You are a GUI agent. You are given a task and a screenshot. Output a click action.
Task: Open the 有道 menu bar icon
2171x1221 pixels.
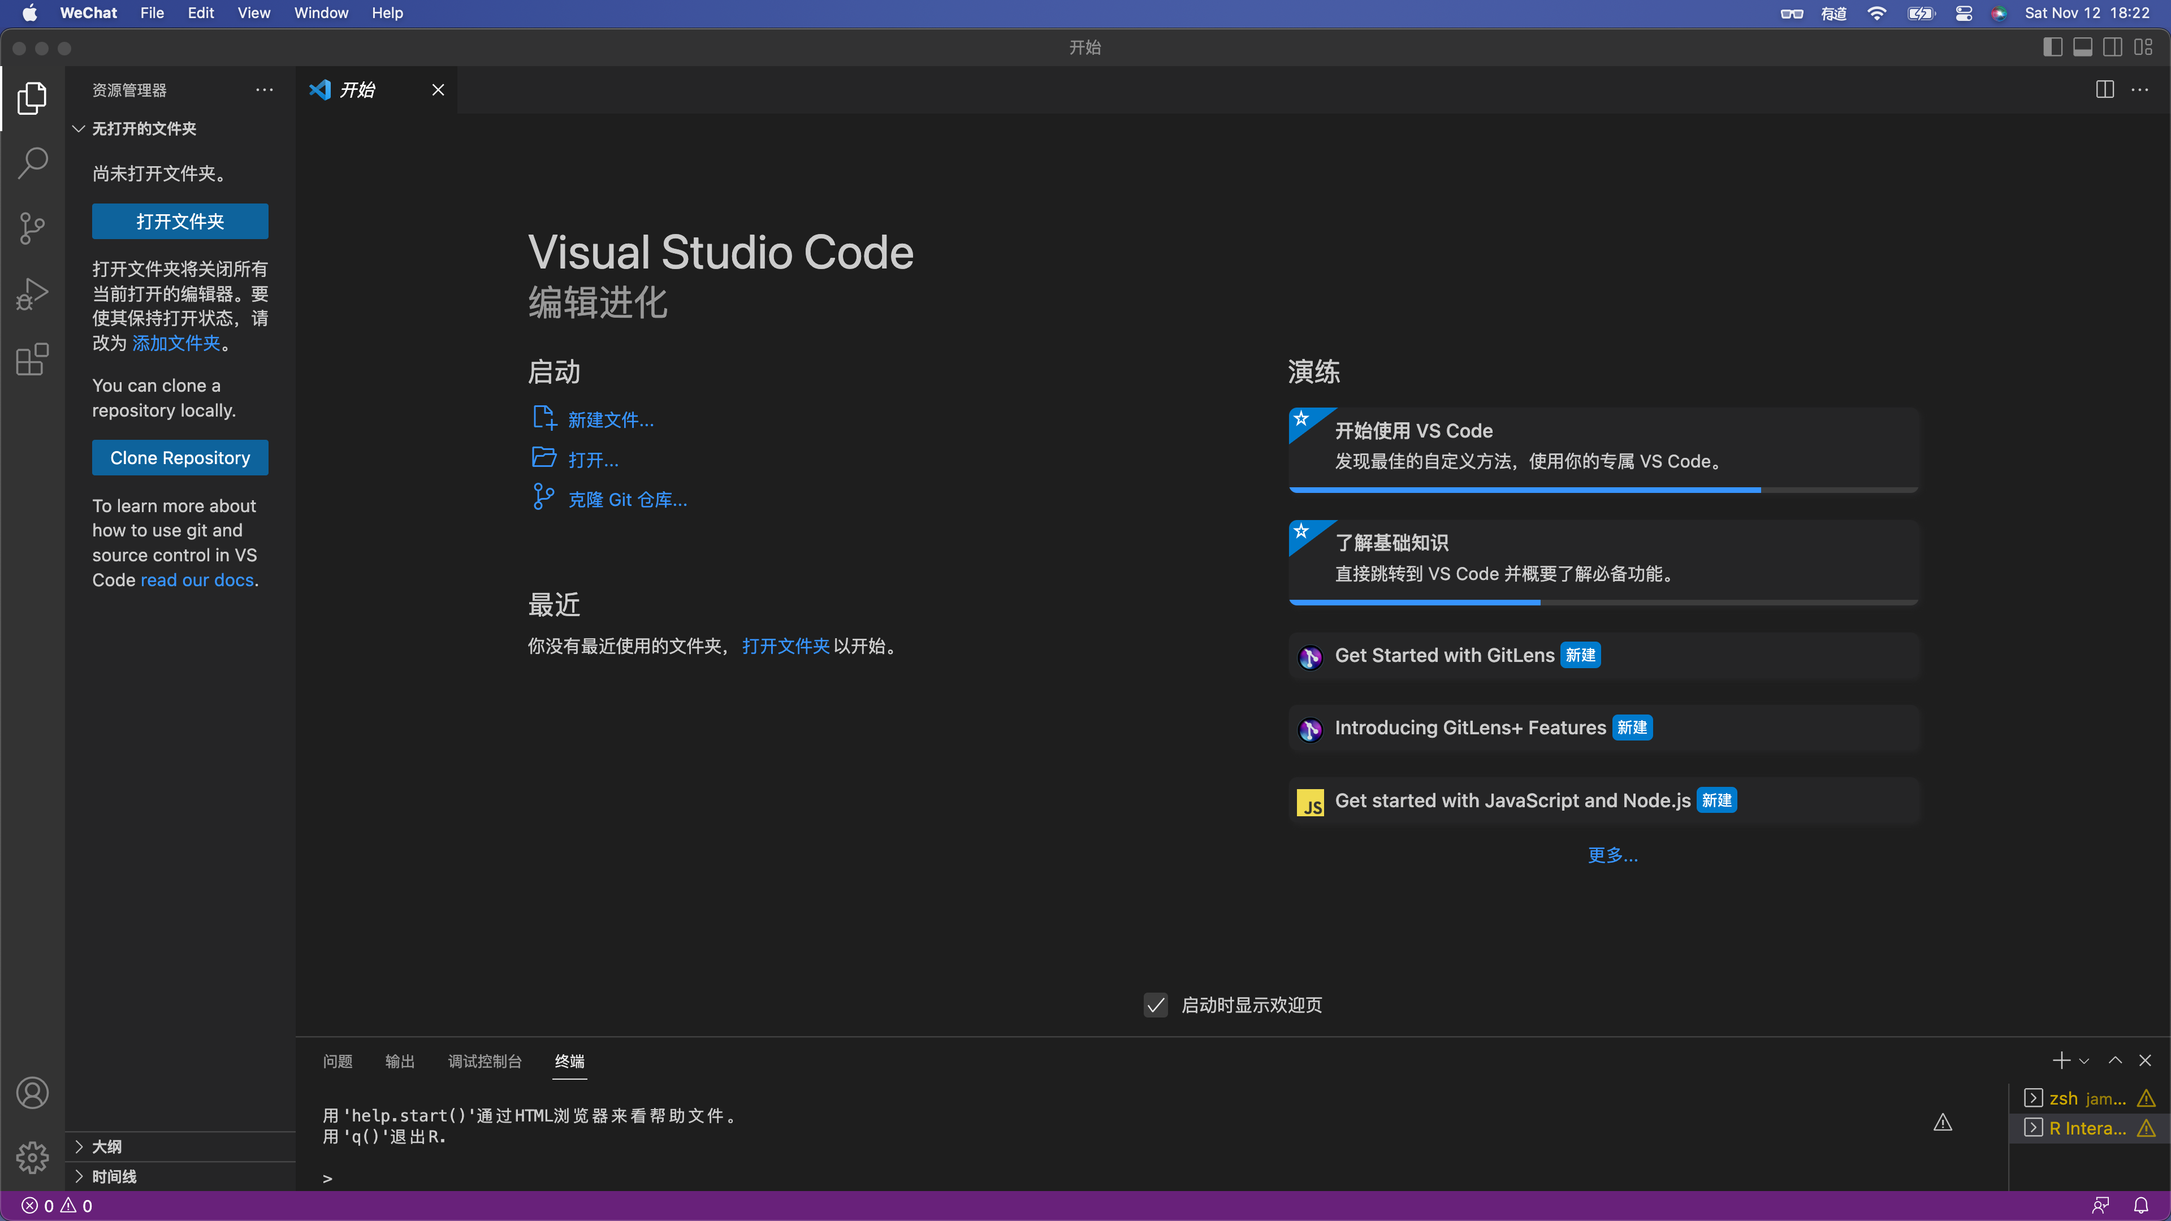(1833, 12)
